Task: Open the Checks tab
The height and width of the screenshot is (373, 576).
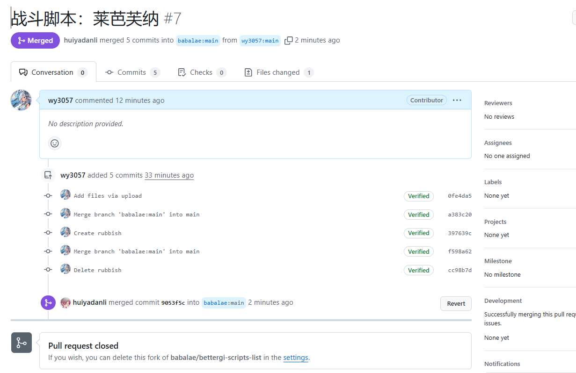Action: [202, 72]
